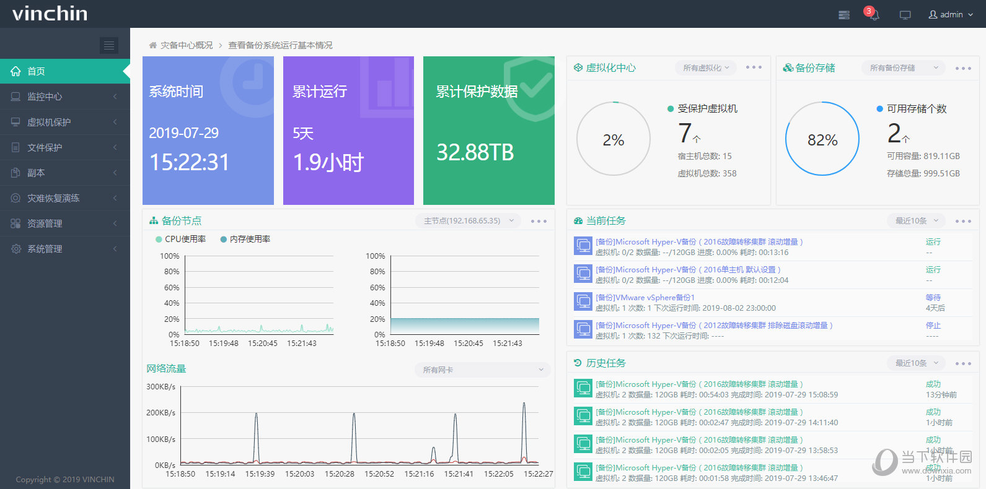Click the 累计保护数据 32.88TB card

click(x=489, y=131)
